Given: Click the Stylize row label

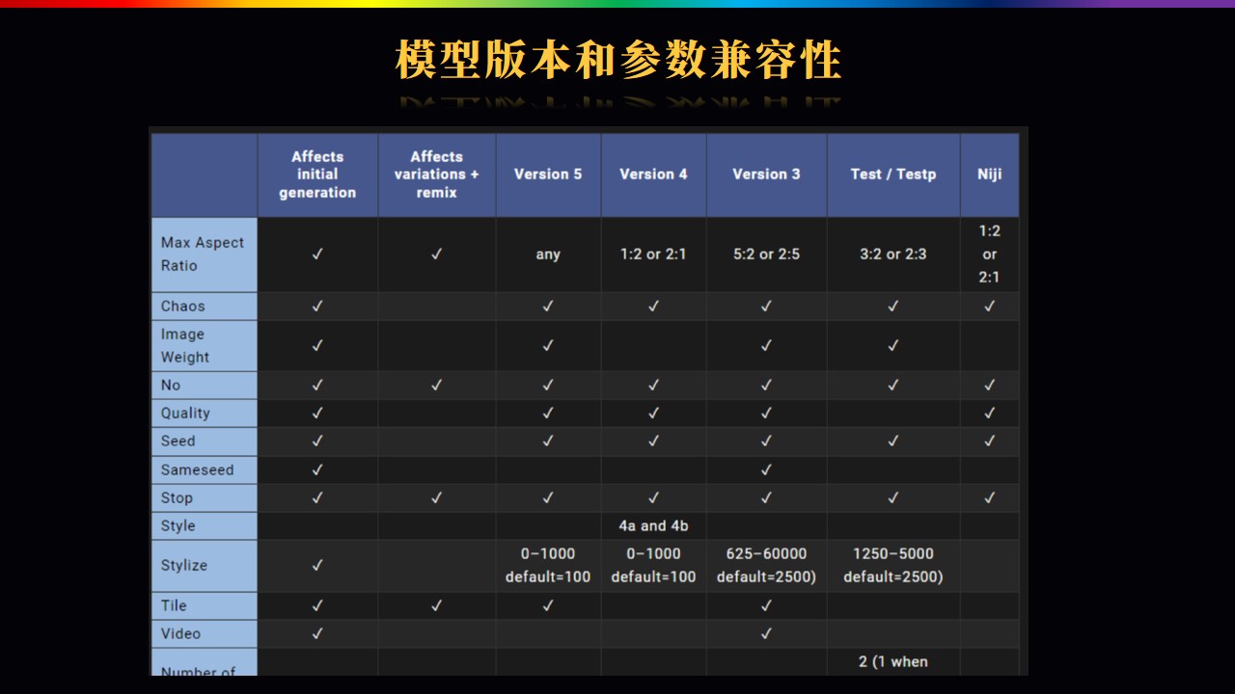Looking at the screenshot, I should coord(184,566).
